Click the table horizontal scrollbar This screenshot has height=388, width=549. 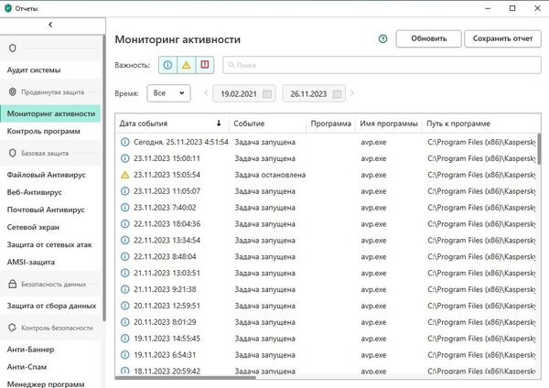[186, 378]
